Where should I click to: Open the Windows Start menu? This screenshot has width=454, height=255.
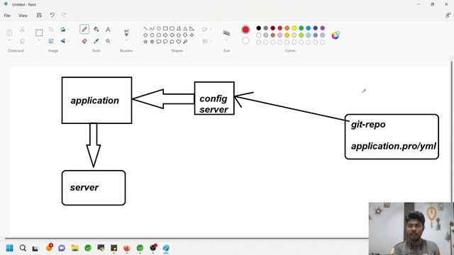pyautogui.click(x=9, y=248)
